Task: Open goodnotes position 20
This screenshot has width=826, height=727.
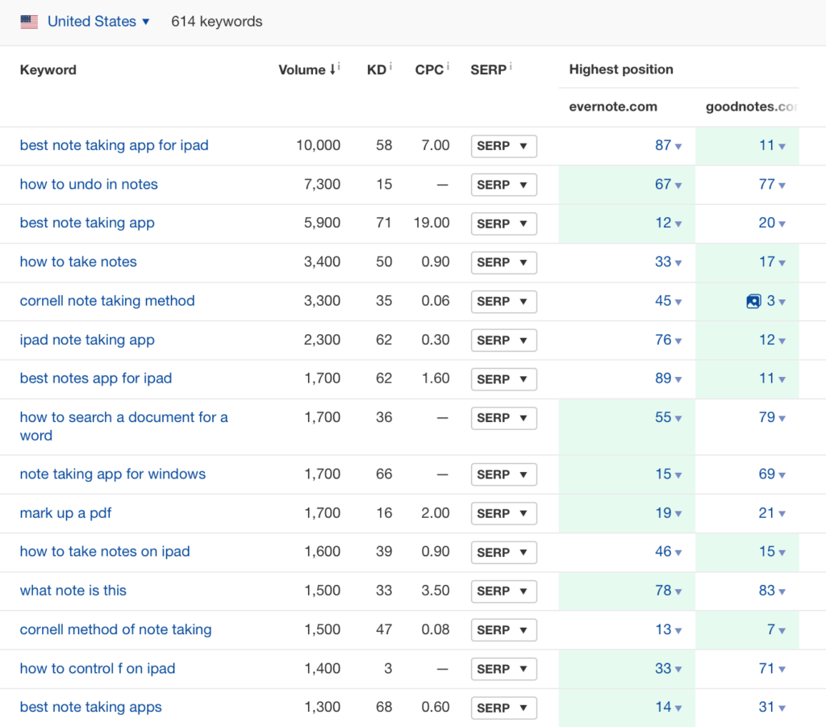Action: click(772, 223)
